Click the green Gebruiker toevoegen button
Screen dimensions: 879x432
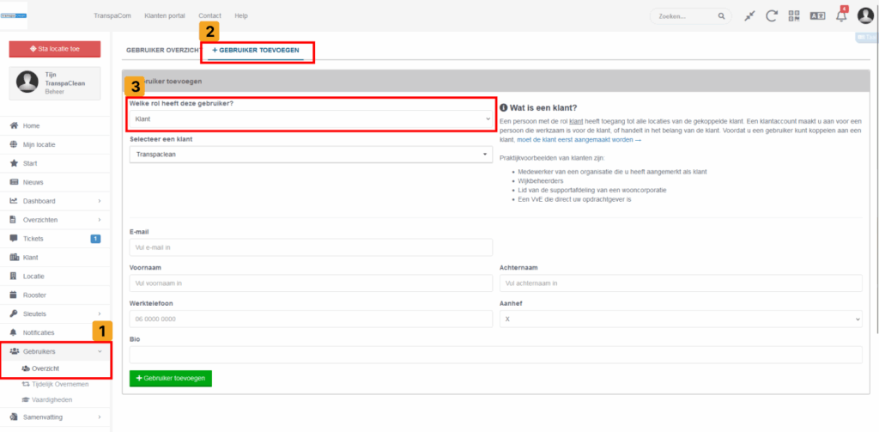click(x=170, y=378)
